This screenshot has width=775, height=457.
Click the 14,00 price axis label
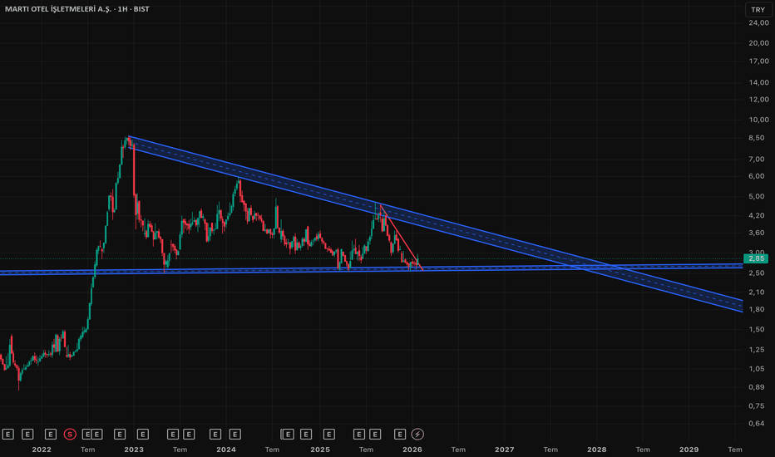coord(758,82)
